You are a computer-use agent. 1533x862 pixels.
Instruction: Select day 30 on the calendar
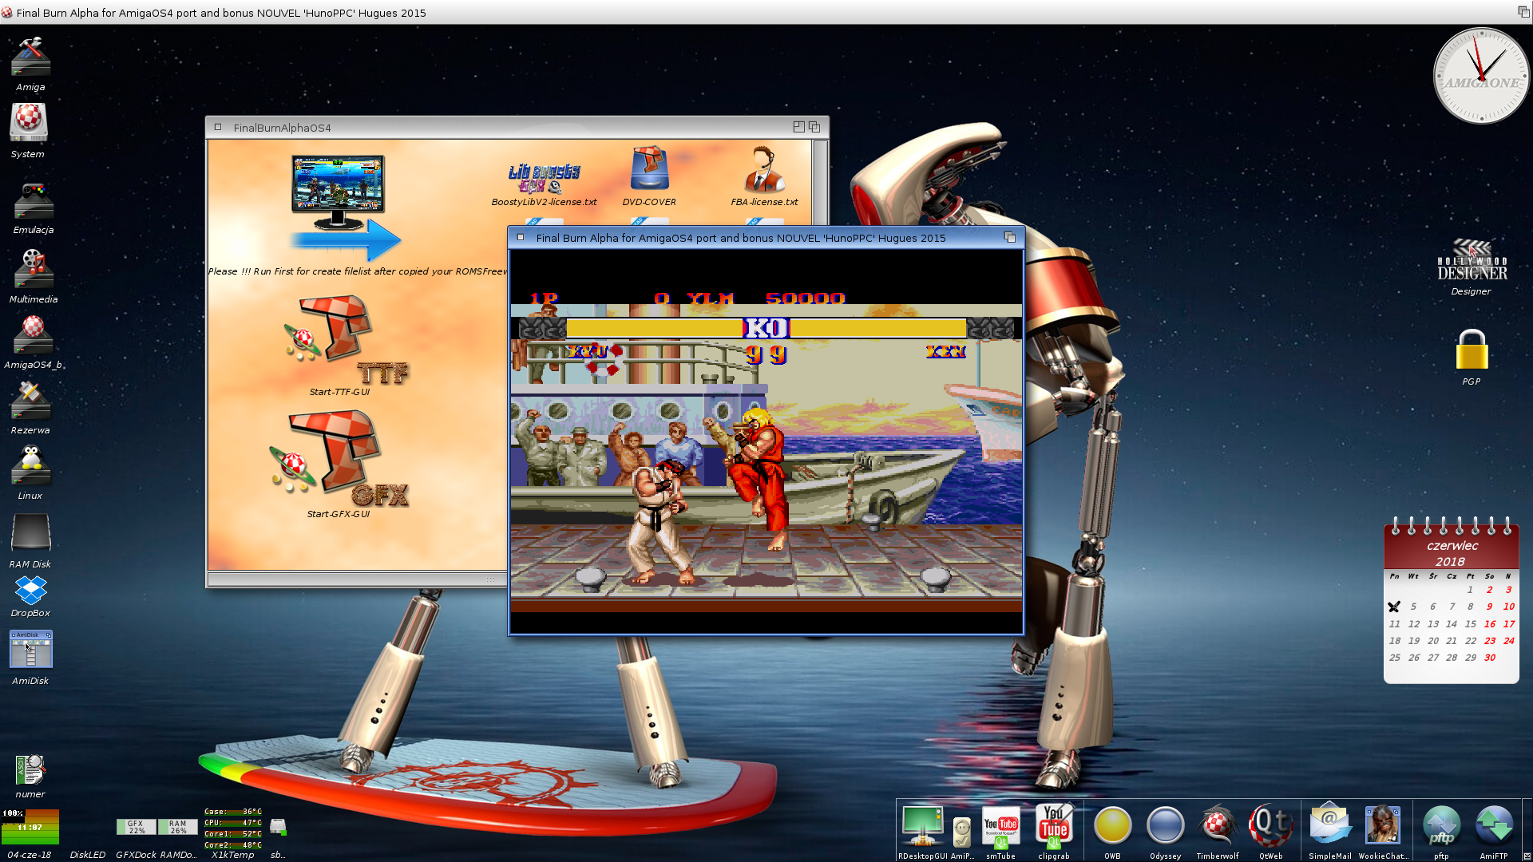(1490, 658)
